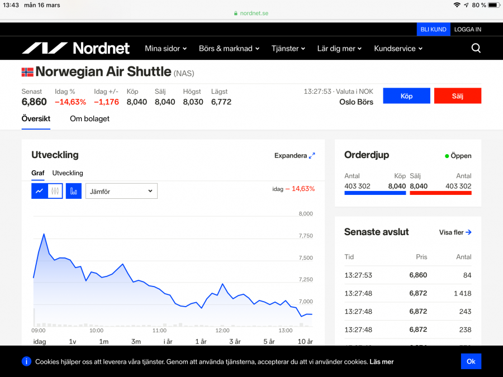Expand the Börs & marknad menu

229,49
